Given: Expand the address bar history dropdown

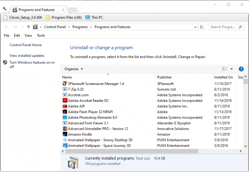Looking at the screenshot, I should (x=196, y=27).
